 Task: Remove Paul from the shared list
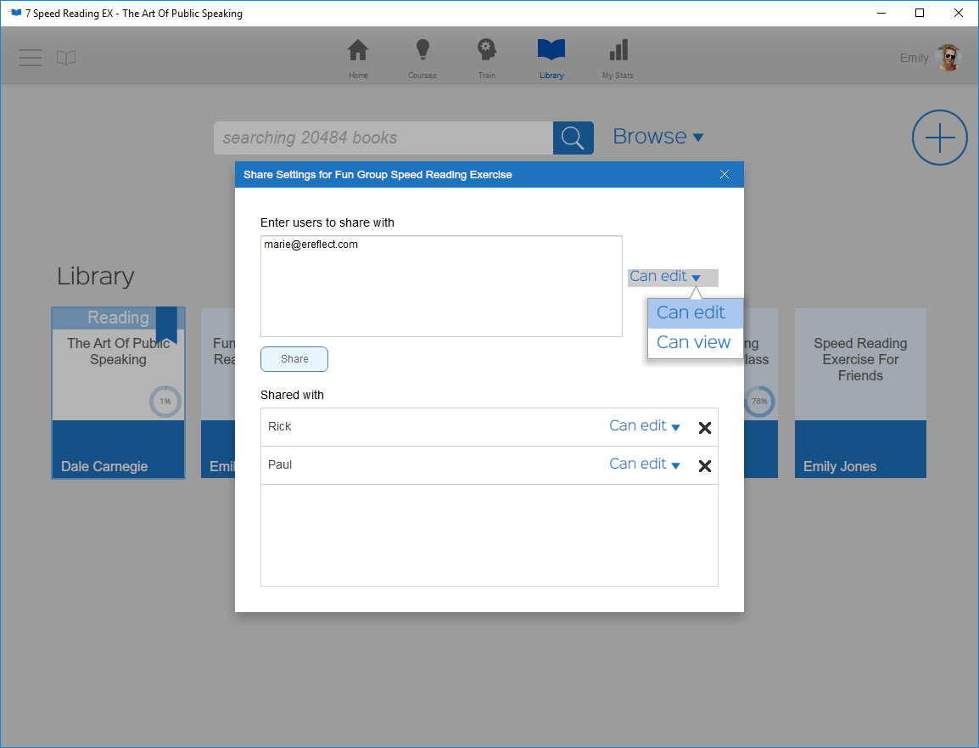point(705,464)
